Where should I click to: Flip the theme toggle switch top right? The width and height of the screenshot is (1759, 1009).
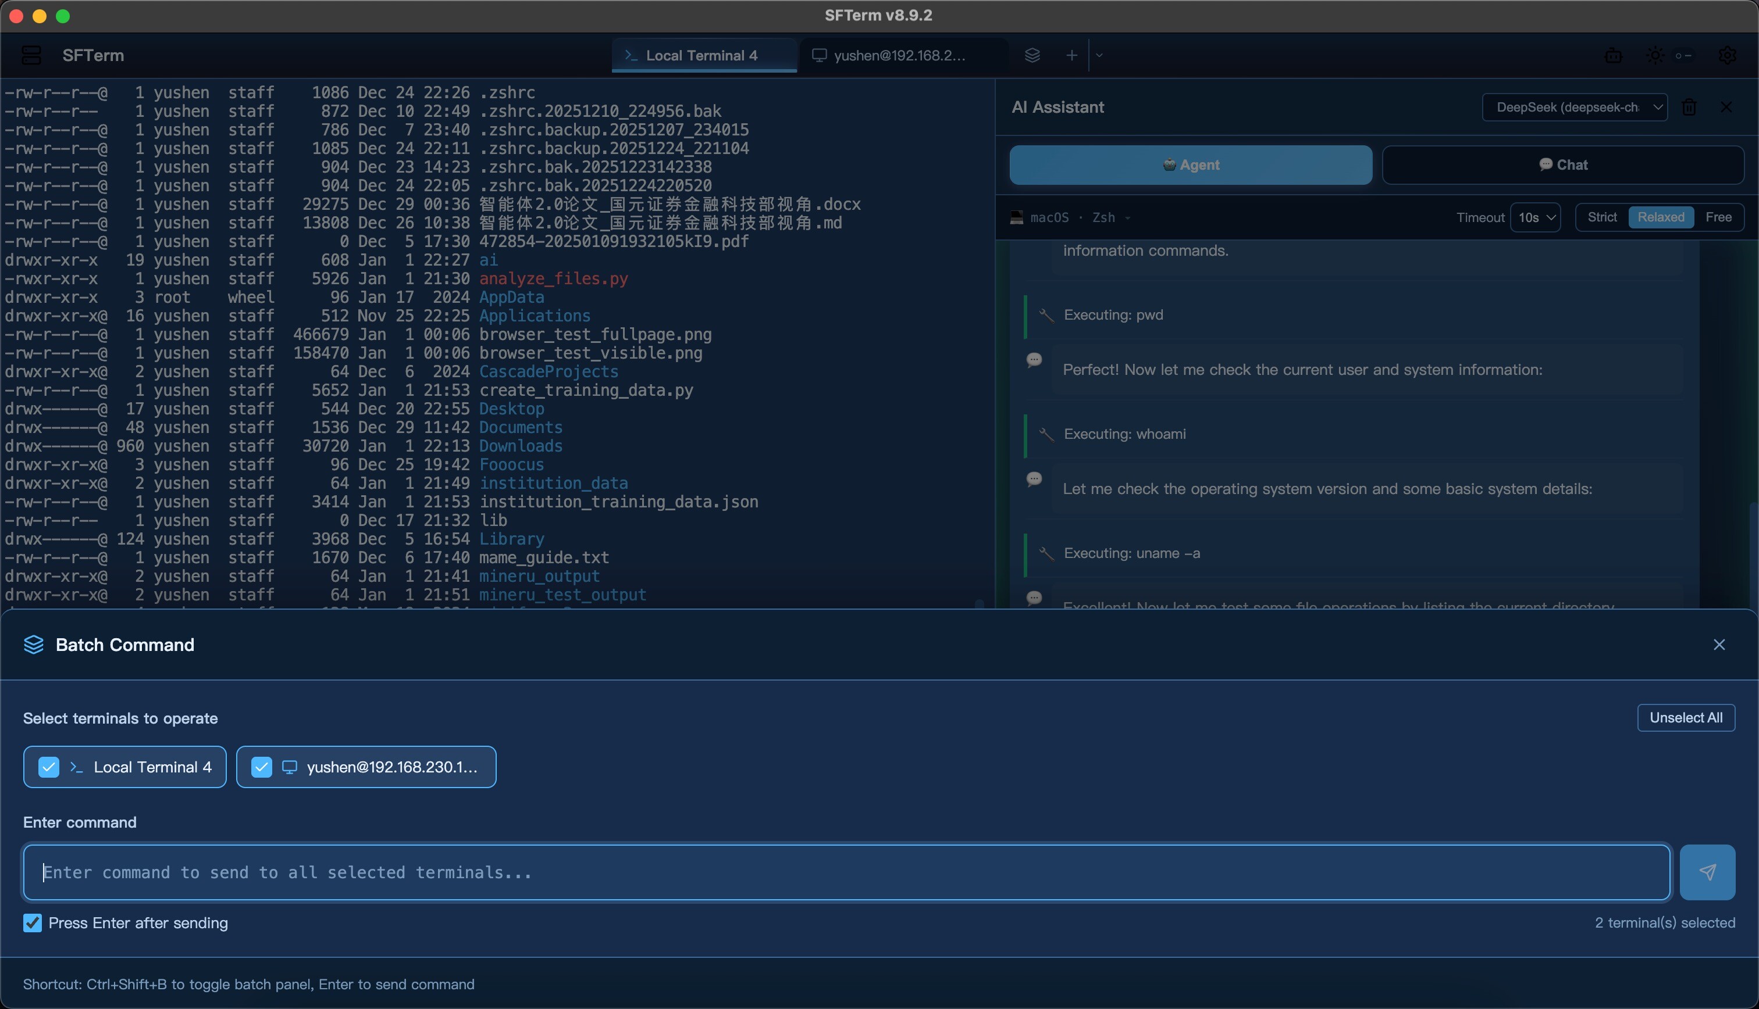[x=1685, y=55]
